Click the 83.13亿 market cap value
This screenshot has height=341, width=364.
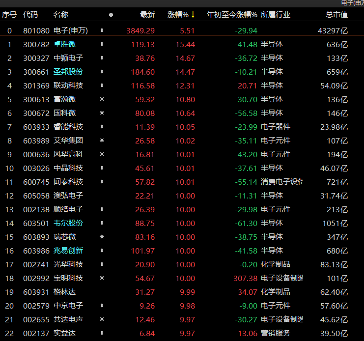pos(334,265)
